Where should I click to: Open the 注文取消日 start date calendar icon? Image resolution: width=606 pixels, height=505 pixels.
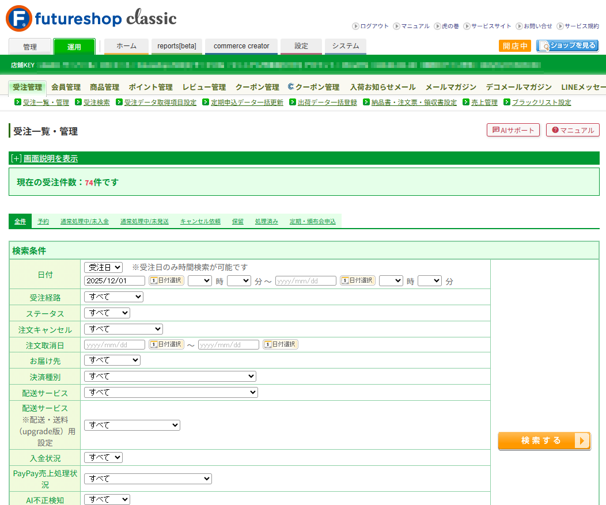point(166,344)
